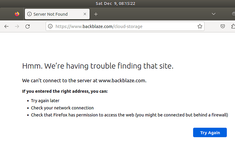Open the clock and calendar menu
Image resolution: width=235 pixels, height=145 pixels.
click(115, 3)
